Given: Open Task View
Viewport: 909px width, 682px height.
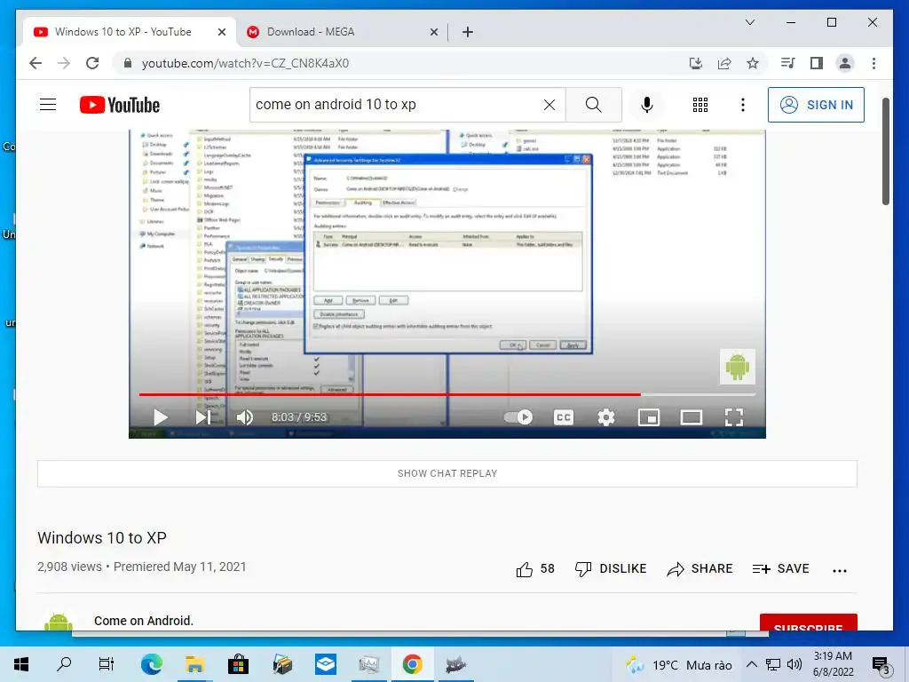Looking at the screenshot, I should pos(107,664).
